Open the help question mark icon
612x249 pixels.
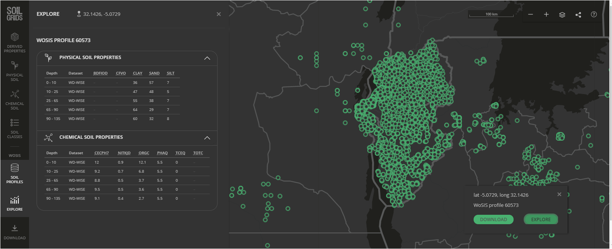click(594, 14)
